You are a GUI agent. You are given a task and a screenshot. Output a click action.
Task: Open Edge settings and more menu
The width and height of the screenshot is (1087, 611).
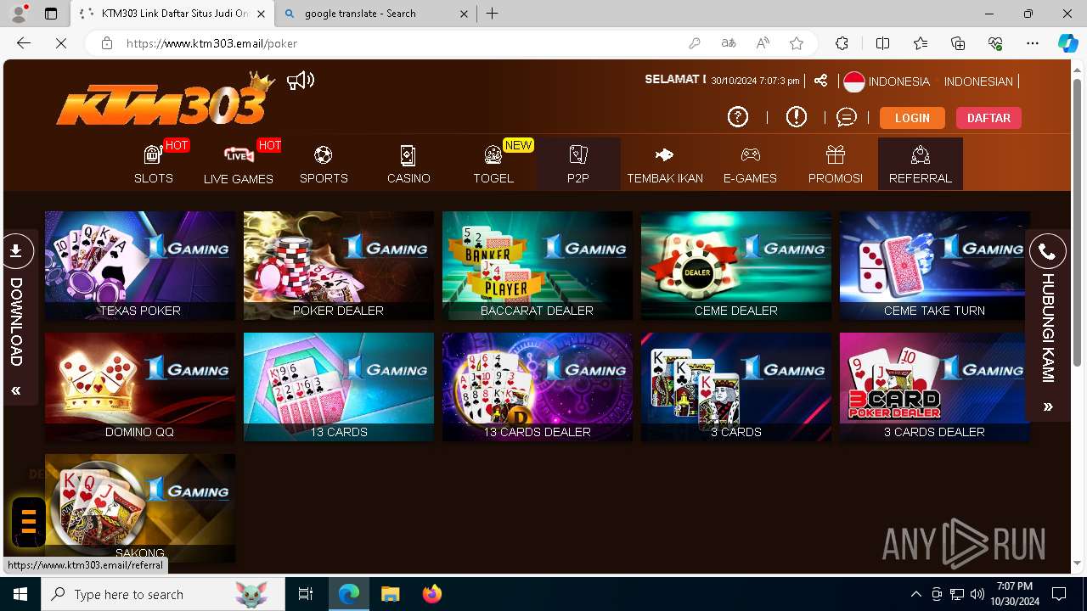[1033, 43]
